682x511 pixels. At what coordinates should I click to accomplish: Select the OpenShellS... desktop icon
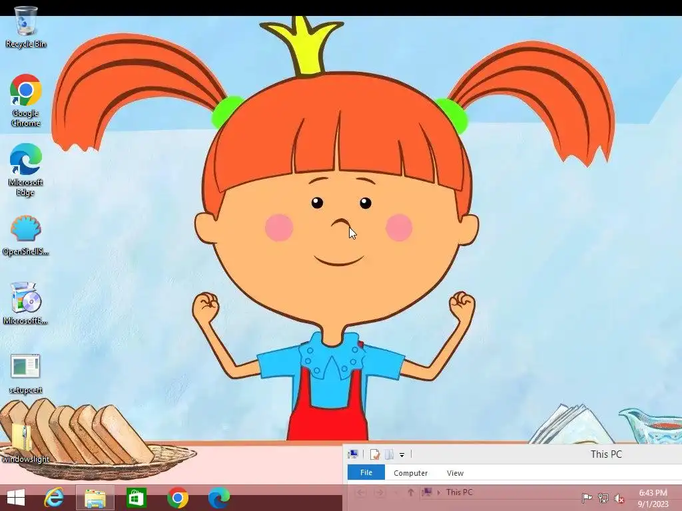click(x=26, y=236)
